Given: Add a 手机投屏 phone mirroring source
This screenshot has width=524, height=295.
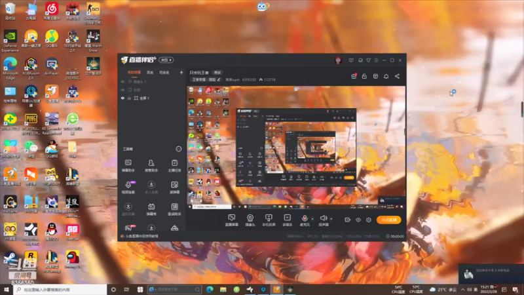Looking at the screenshot, I should (269, 220).
